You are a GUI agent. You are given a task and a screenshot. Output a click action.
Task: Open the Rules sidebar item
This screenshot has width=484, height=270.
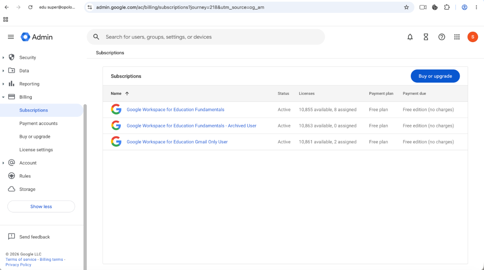[25, 176]
